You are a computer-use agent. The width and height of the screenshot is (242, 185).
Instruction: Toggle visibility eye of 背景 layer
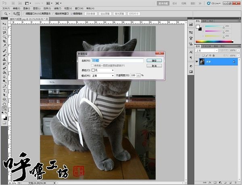pos(197,62)
